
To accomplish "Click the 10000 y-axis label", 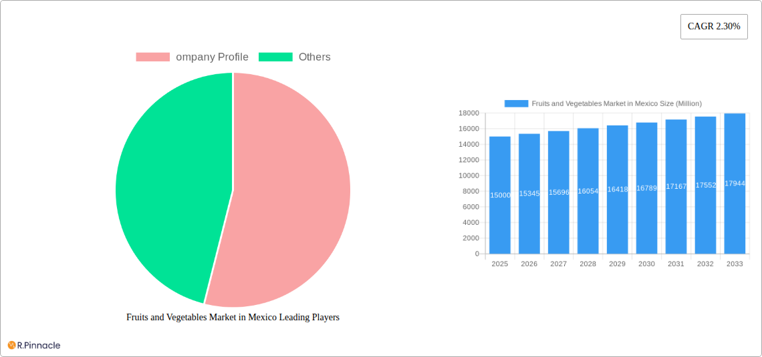I will [x=469, y=175].
